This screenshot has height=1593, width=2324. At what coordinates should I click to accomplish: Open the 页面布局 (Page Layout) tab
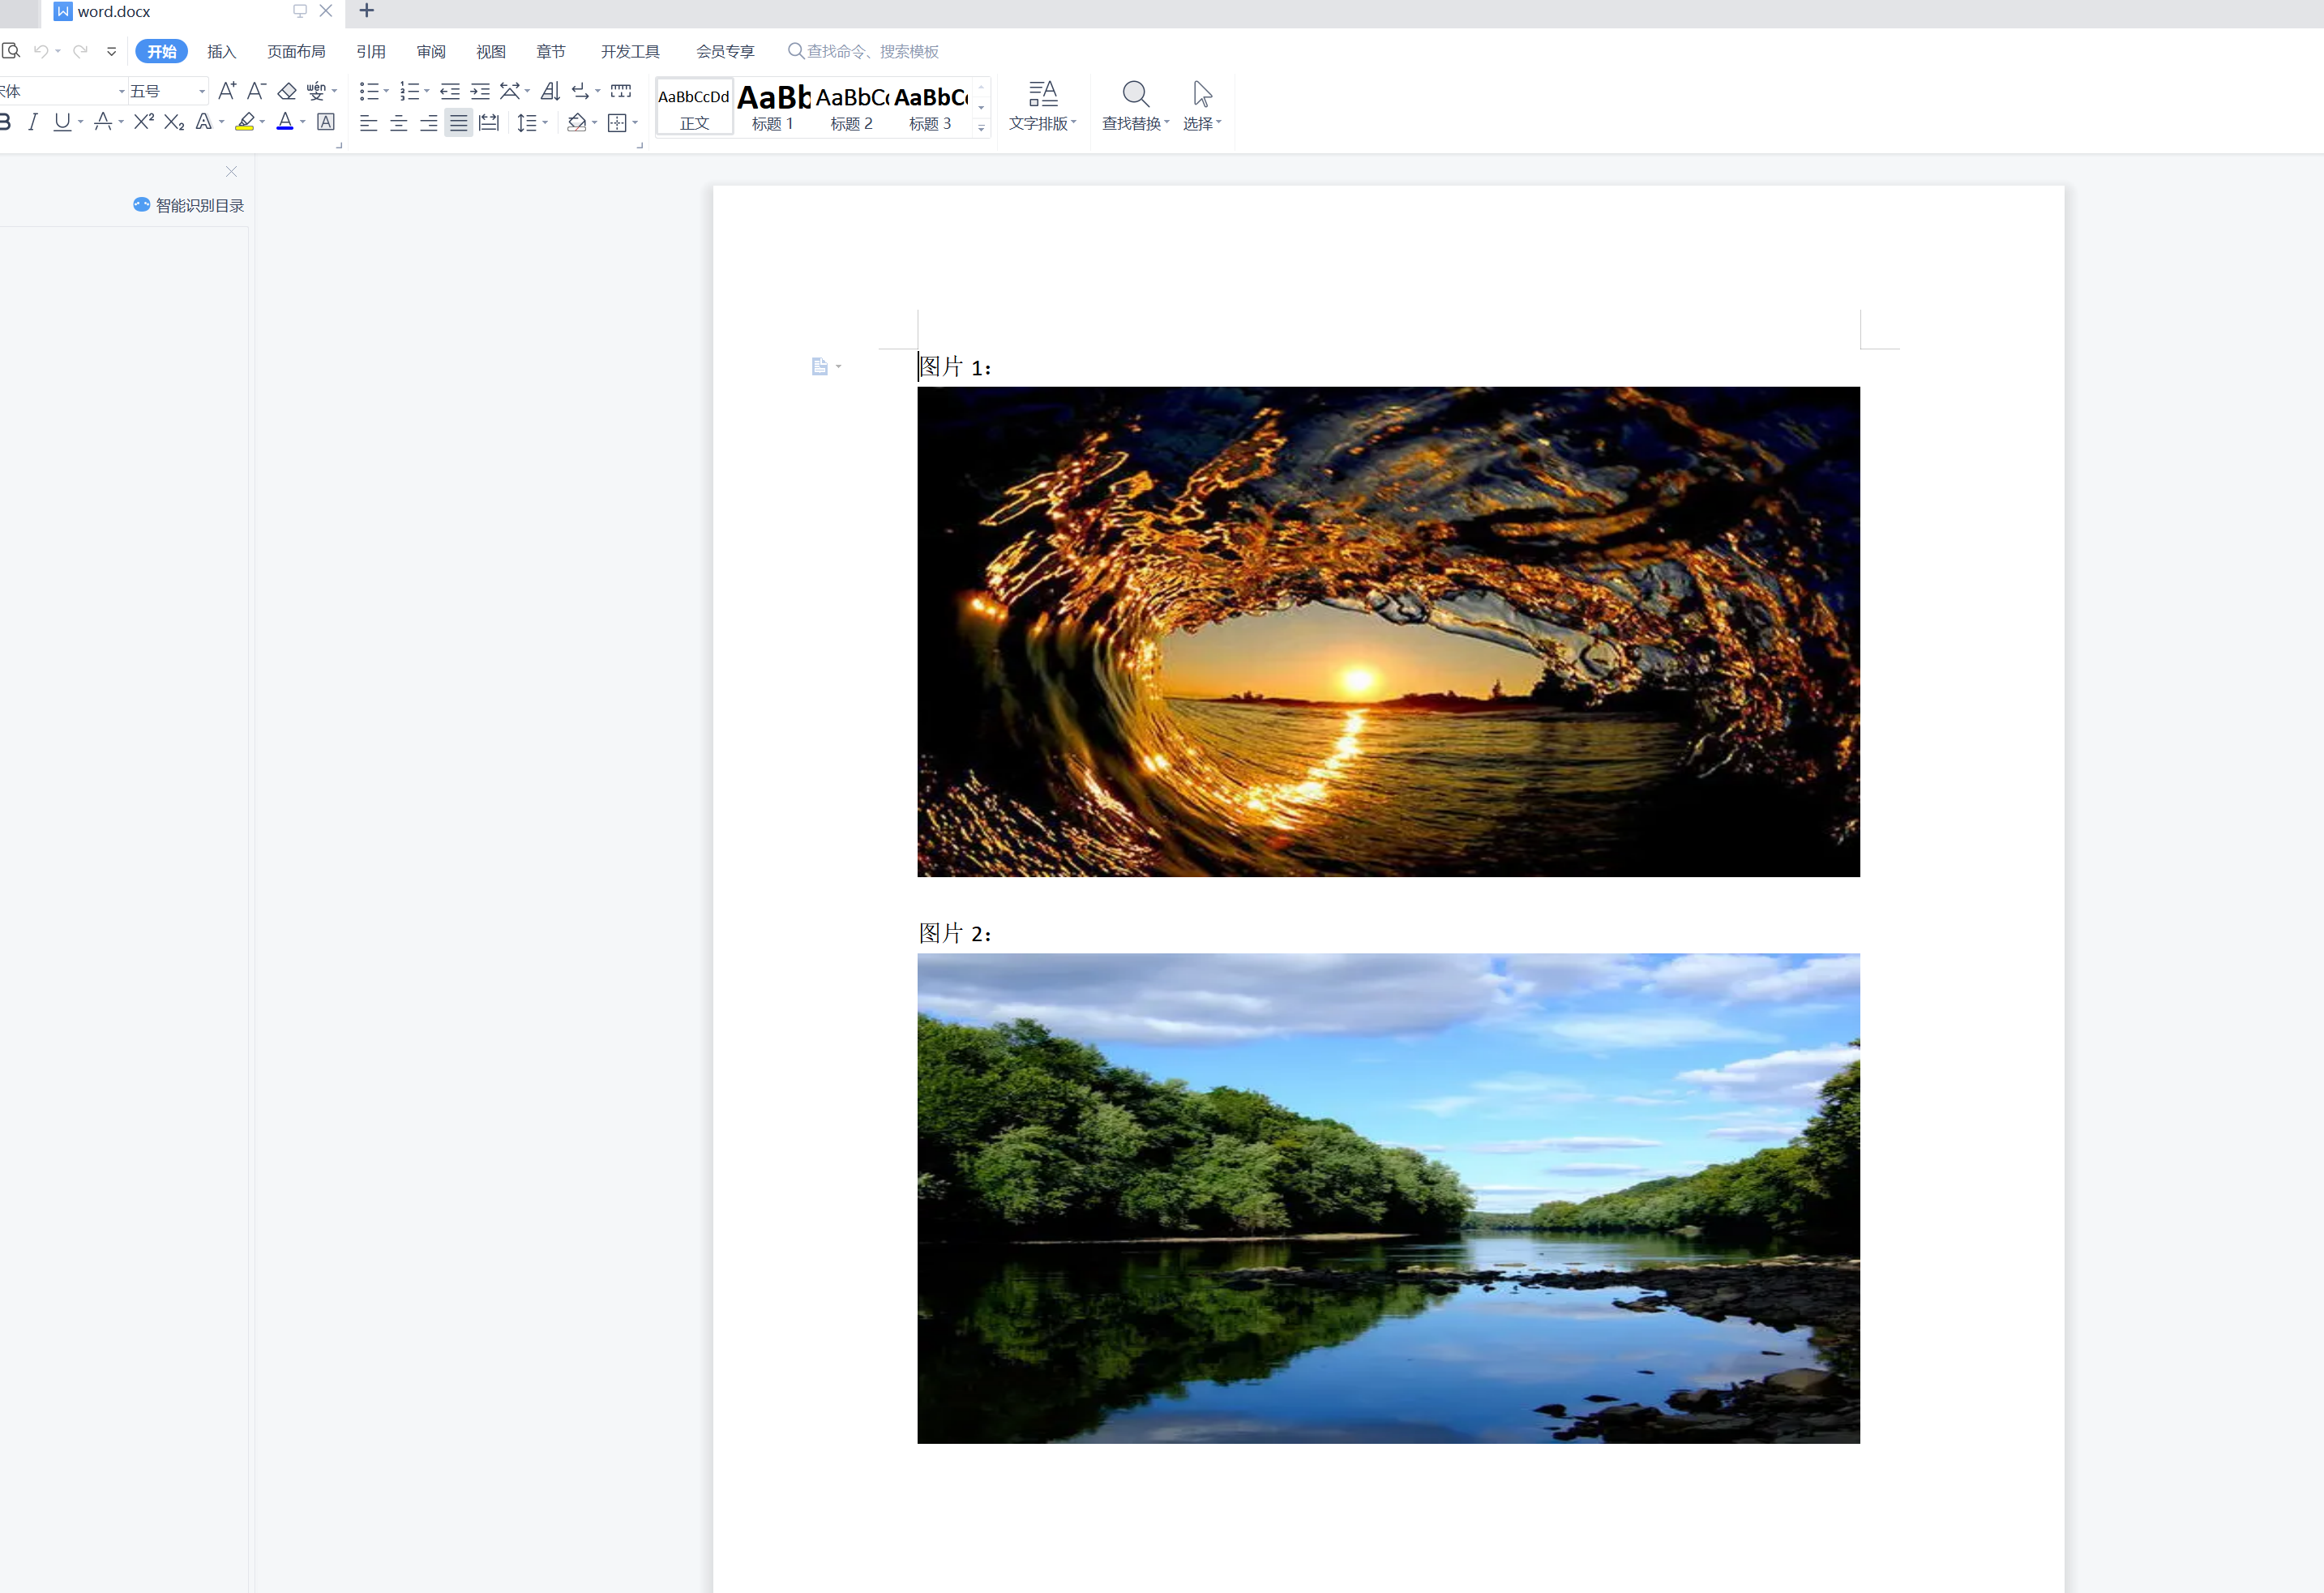296,51
